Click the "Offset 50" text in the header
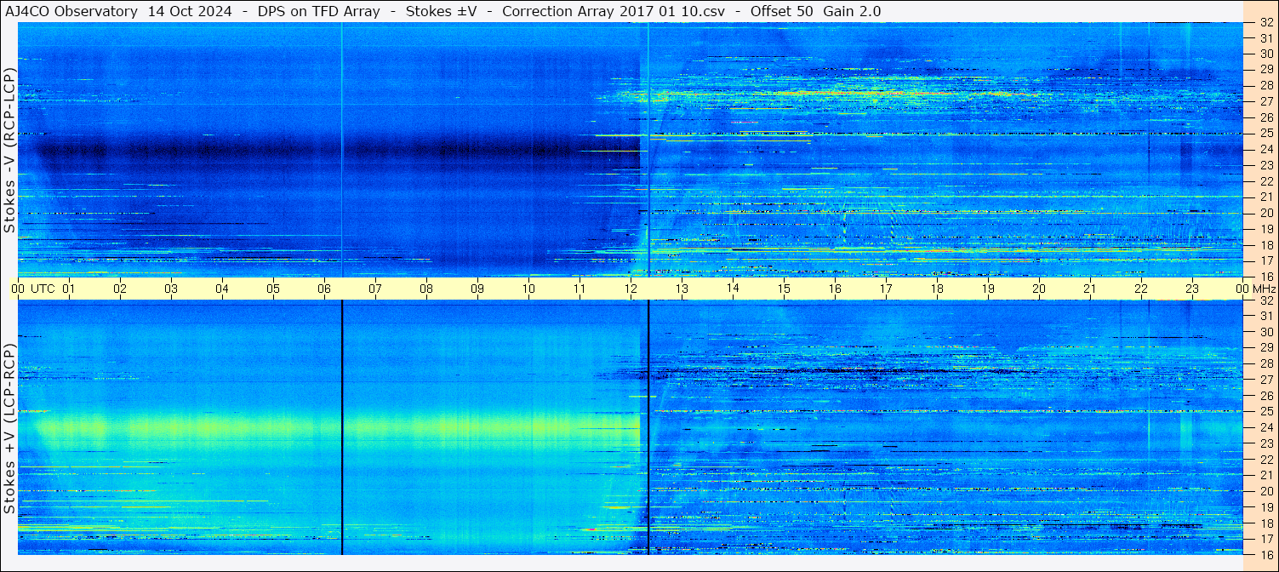The width and height of the screenshot is (1279, 572). (x=779, y=11)
